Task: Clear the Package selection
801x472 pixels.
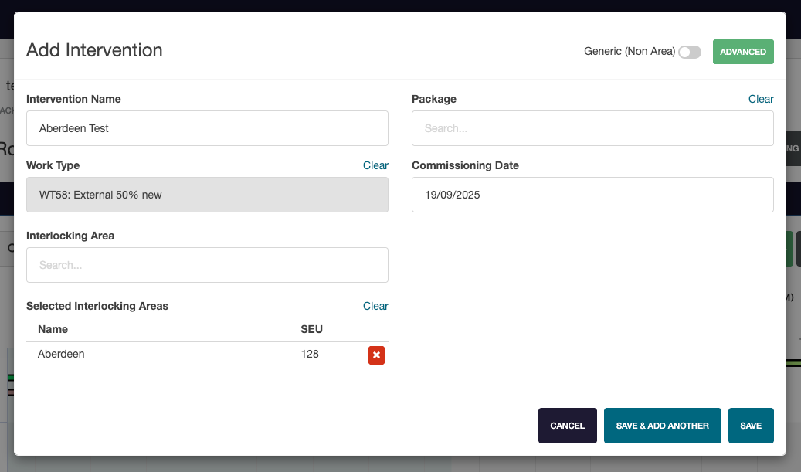Action: click(760, 99)
